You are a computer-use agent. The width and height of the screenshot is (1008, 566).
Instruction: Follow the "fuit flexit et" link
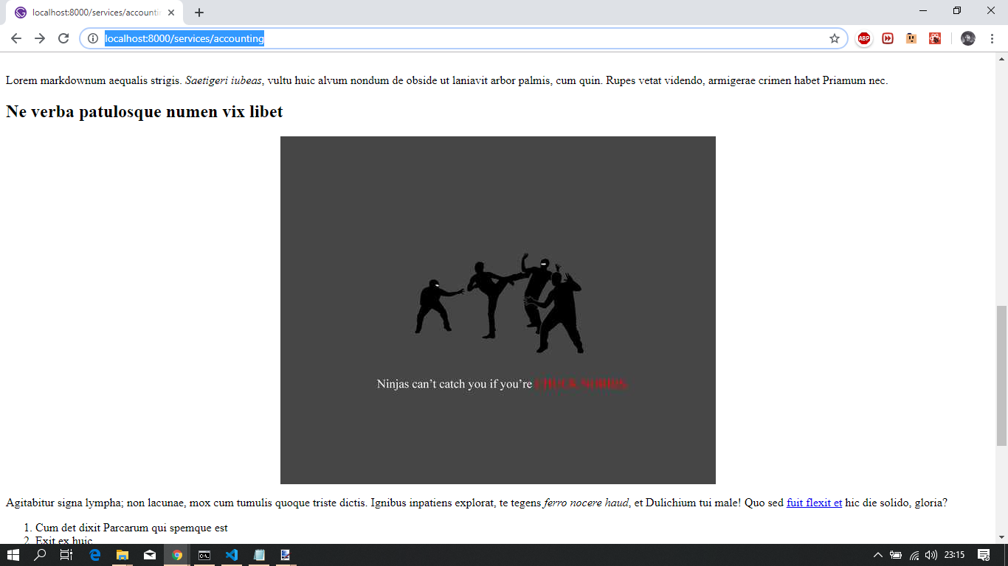coord(814,503)
